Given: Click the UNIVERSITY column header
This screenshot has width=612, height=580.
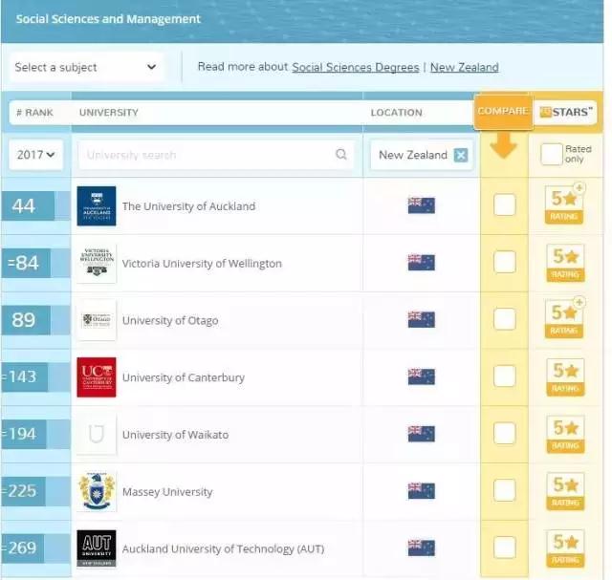Looking at the screenshot, I should [108, 113].
